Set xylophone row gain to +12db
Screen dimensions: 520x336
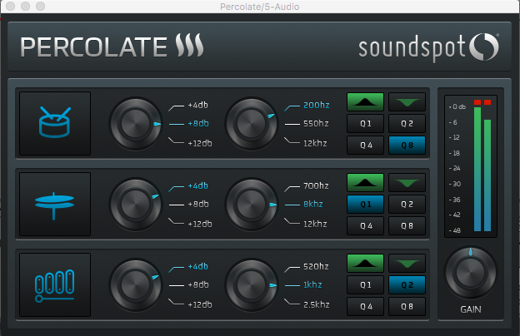[x=200, y=304]
